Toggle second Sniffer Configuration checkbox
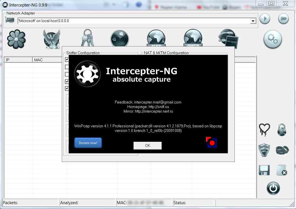This screenshot has height=209, width=296. tap(67, 67)
